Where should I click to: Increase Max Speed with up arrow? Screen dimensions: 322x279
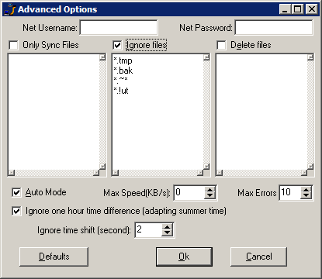pyautogui.click(x=209, y=190)
